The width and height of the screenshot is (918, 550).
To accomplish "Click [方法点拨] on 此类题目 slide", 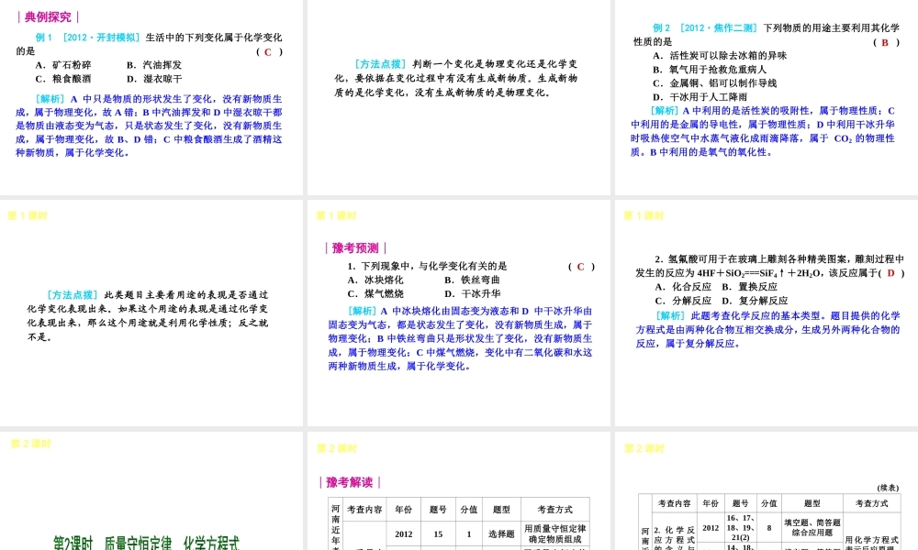I will pos(73,294).
